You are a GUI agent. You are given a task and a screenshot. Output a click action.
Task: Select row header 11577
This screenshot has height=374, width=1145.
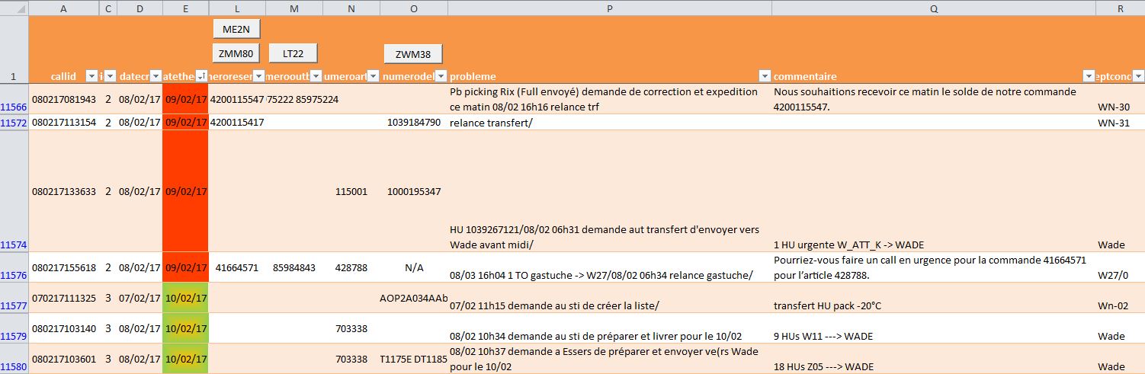pyautogui.click(x=14, y=298)
